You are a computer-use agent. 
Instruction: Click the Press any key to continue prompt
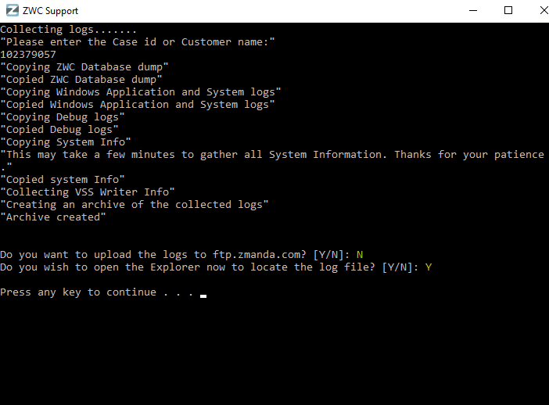point(97,292)
